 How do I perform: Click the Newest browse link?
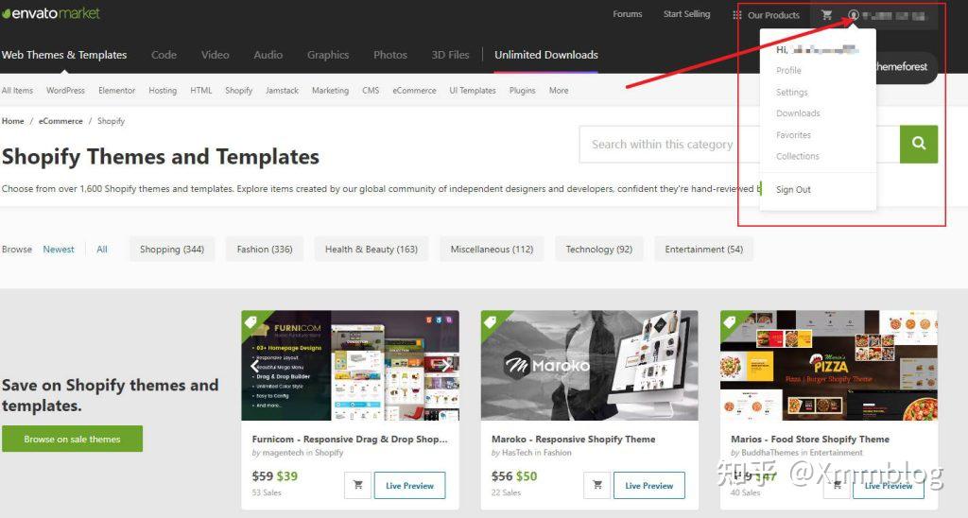(x=59, y=250)
